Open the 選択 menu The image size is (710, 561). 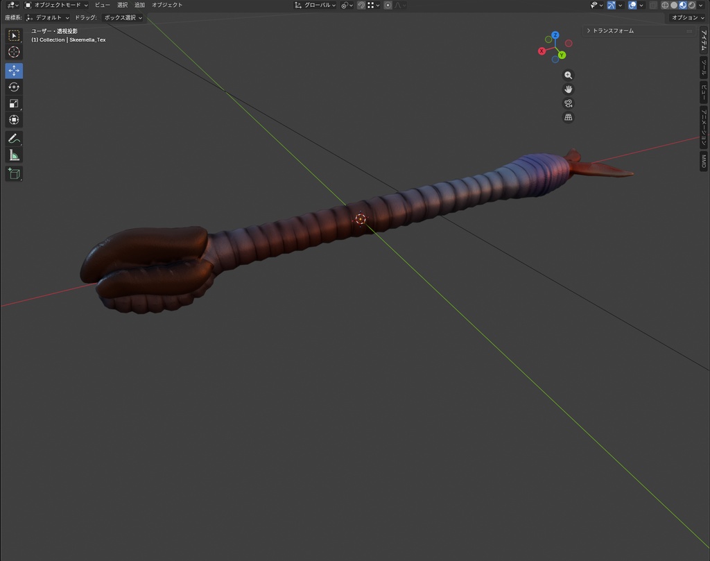coord(122,5)
